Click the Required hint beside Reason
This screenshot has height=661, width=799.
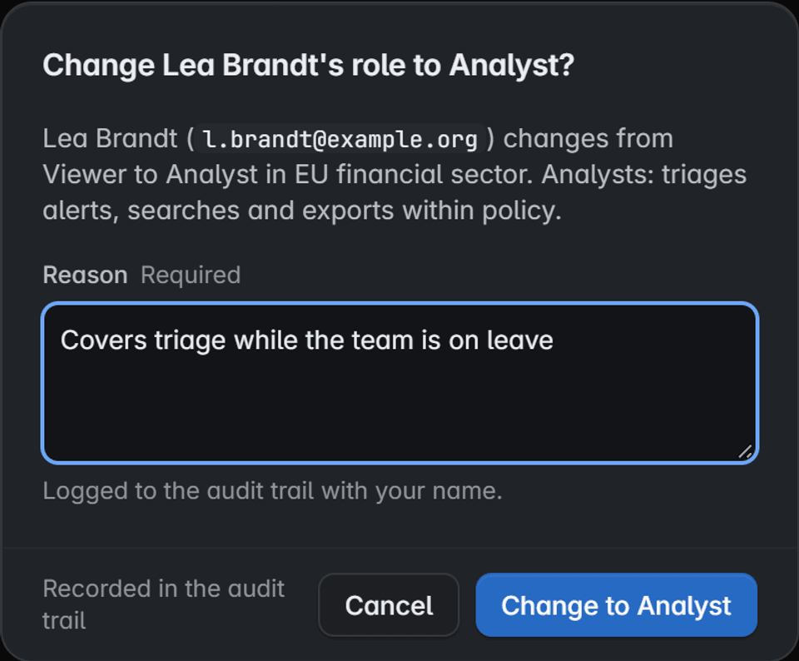[191, 276]
